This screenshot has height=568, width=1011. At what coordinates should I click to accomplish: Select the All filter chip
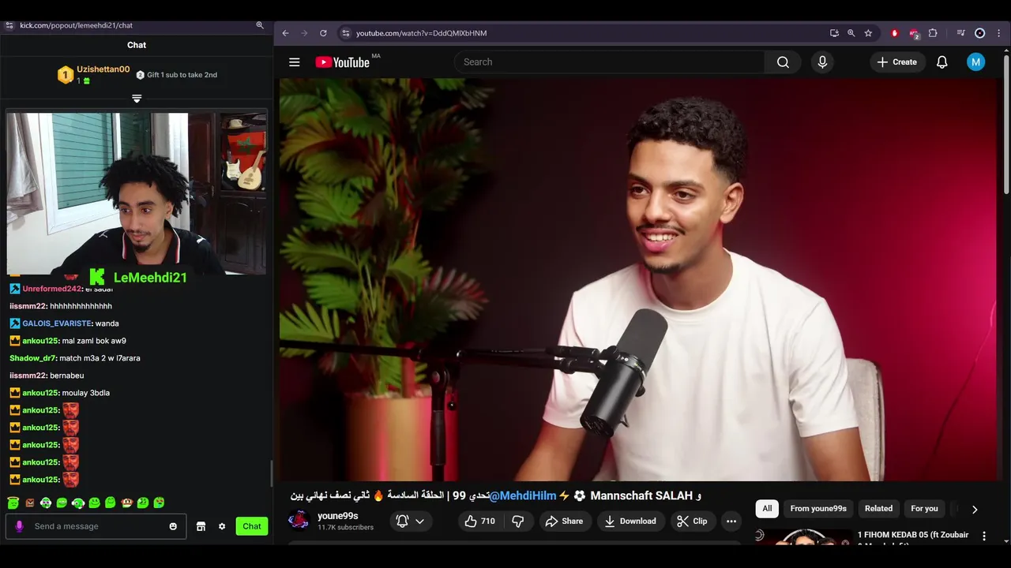[767, 509]
